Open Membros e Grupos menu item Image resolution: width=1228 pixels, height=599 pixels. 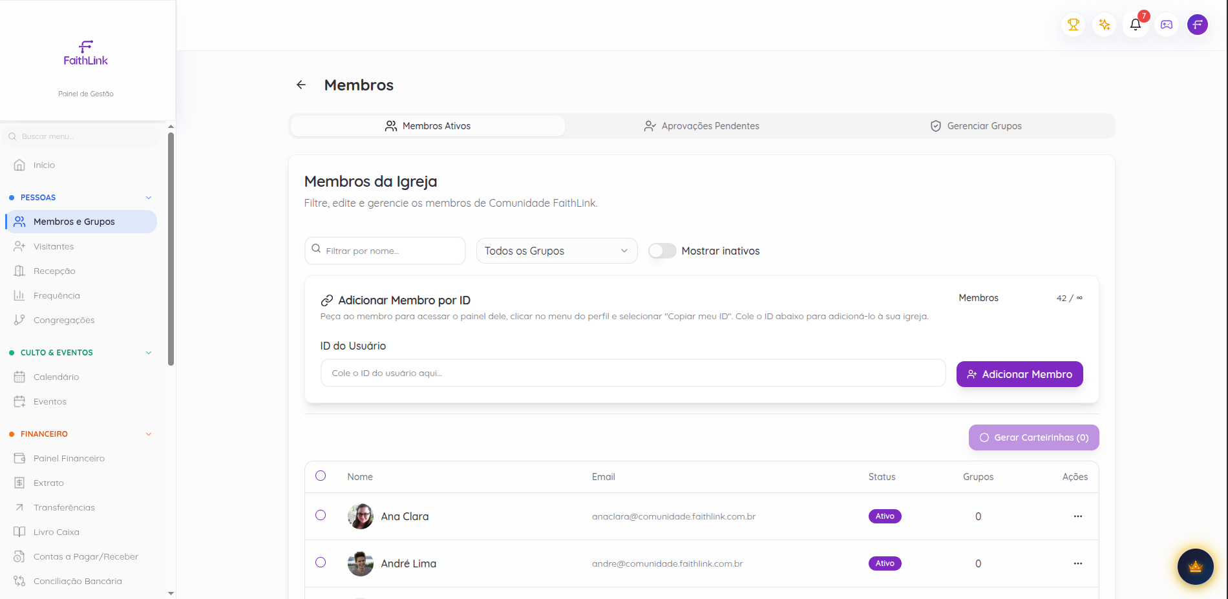81,222
